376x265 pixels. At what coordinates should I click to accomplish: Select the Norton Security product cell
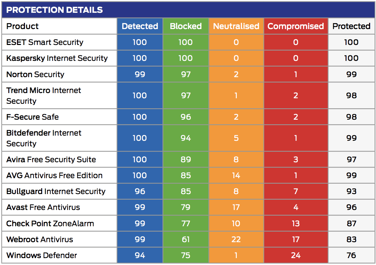35,74
